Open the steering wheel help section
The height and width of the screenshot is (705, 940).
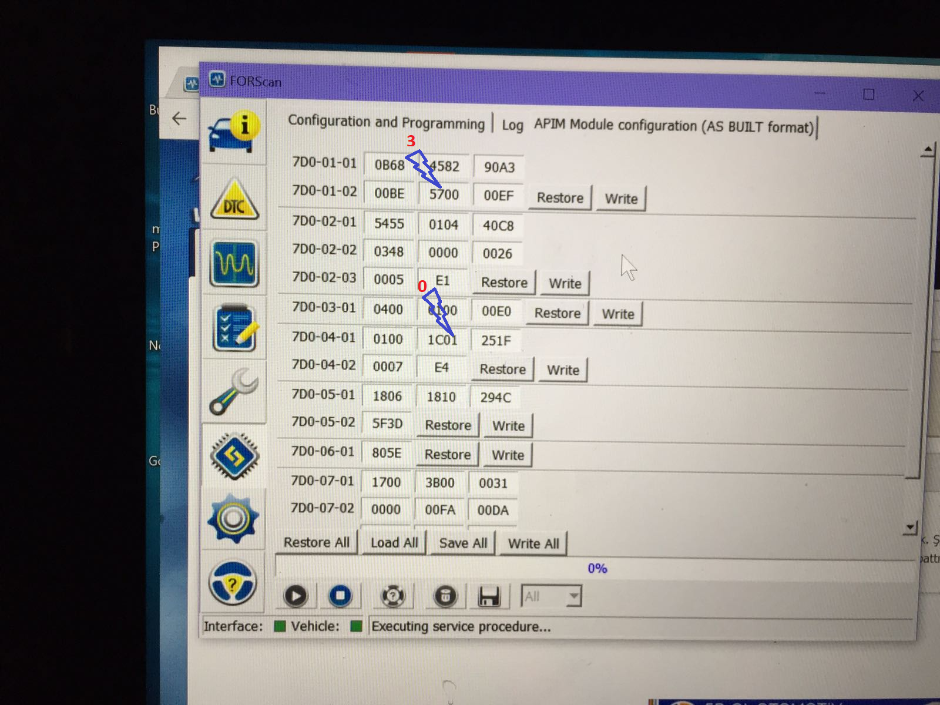tap(233, 583)
